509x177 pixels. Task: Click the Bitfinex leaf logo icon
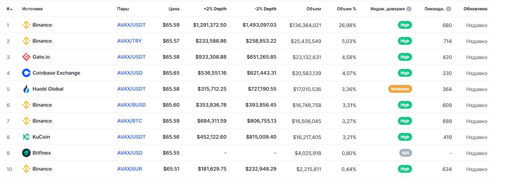pos(26,153)
